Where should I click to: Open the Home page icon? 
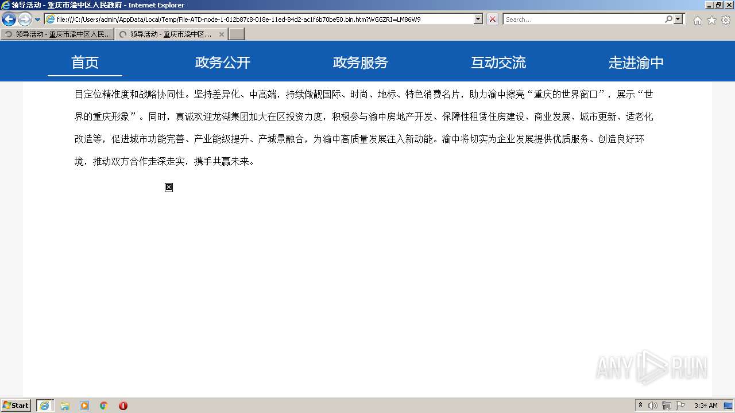(697, 20)
